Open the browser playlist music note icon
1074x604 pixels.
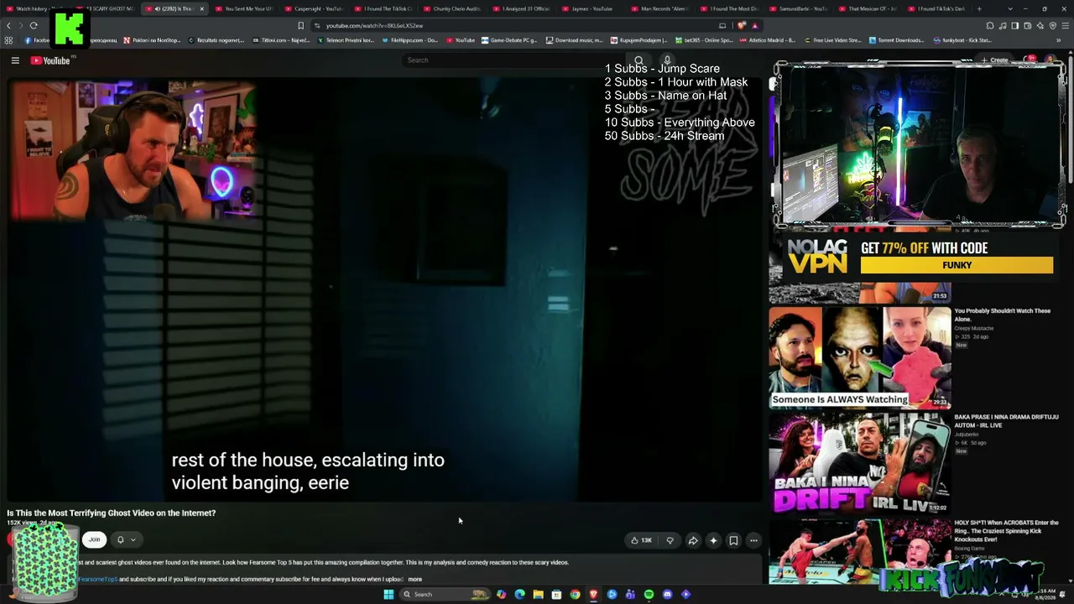pos(1002,25)
